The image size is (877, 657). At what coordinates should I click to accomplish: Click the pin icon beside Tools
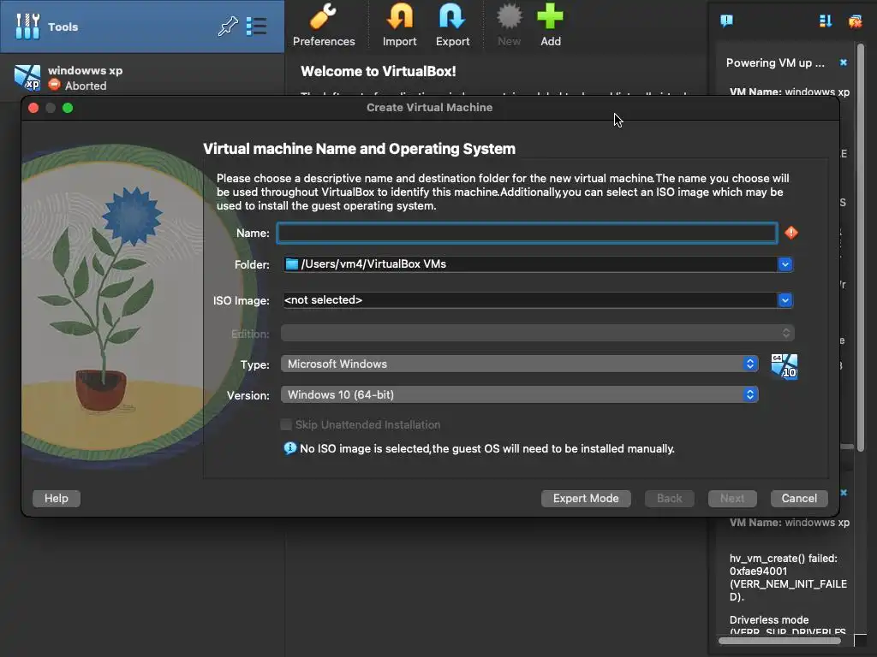(228, 27)
